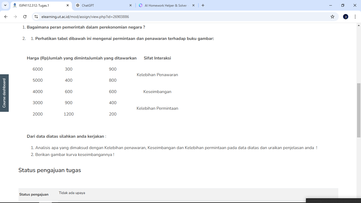
Task: Click the supply quantity cell 800
Action: [113, 80]
